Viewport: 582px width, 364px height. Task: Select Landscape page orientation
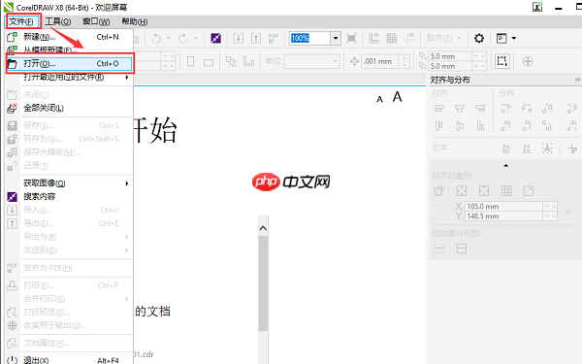(x=209, y=62)
